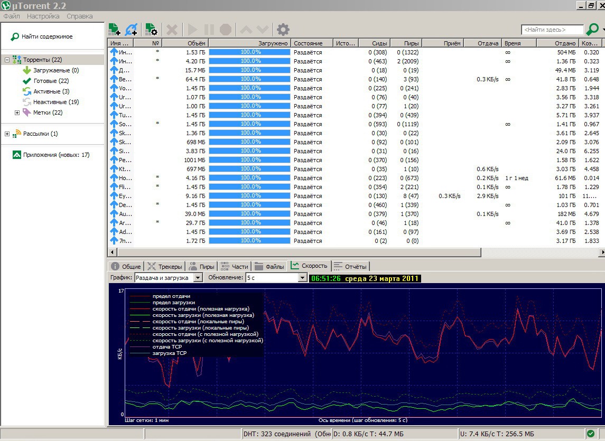Select Загружаемые (0) in sidebar
Image resolution: width=605 pixels, height=441 pixels.
click(56, 70)
